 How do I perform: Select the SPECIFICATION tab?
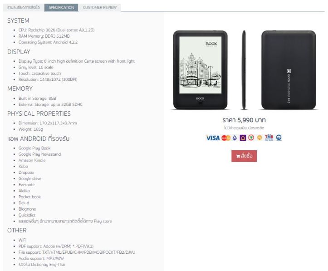coord(61,8)
